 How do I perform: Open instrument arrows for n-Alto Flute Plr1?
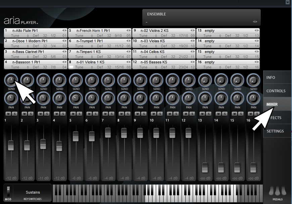click(64, 30)
